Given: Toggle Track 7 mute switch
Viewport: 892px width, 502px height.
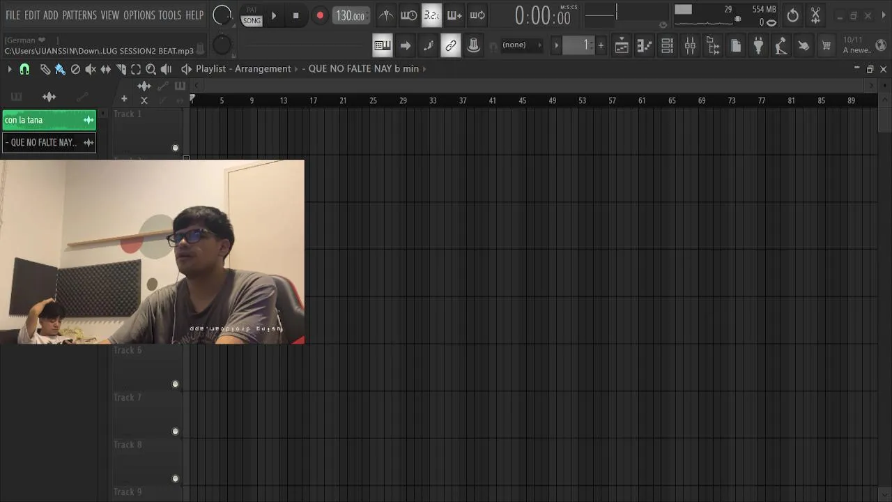Looking at the screenshot, I should click(176, 432).
